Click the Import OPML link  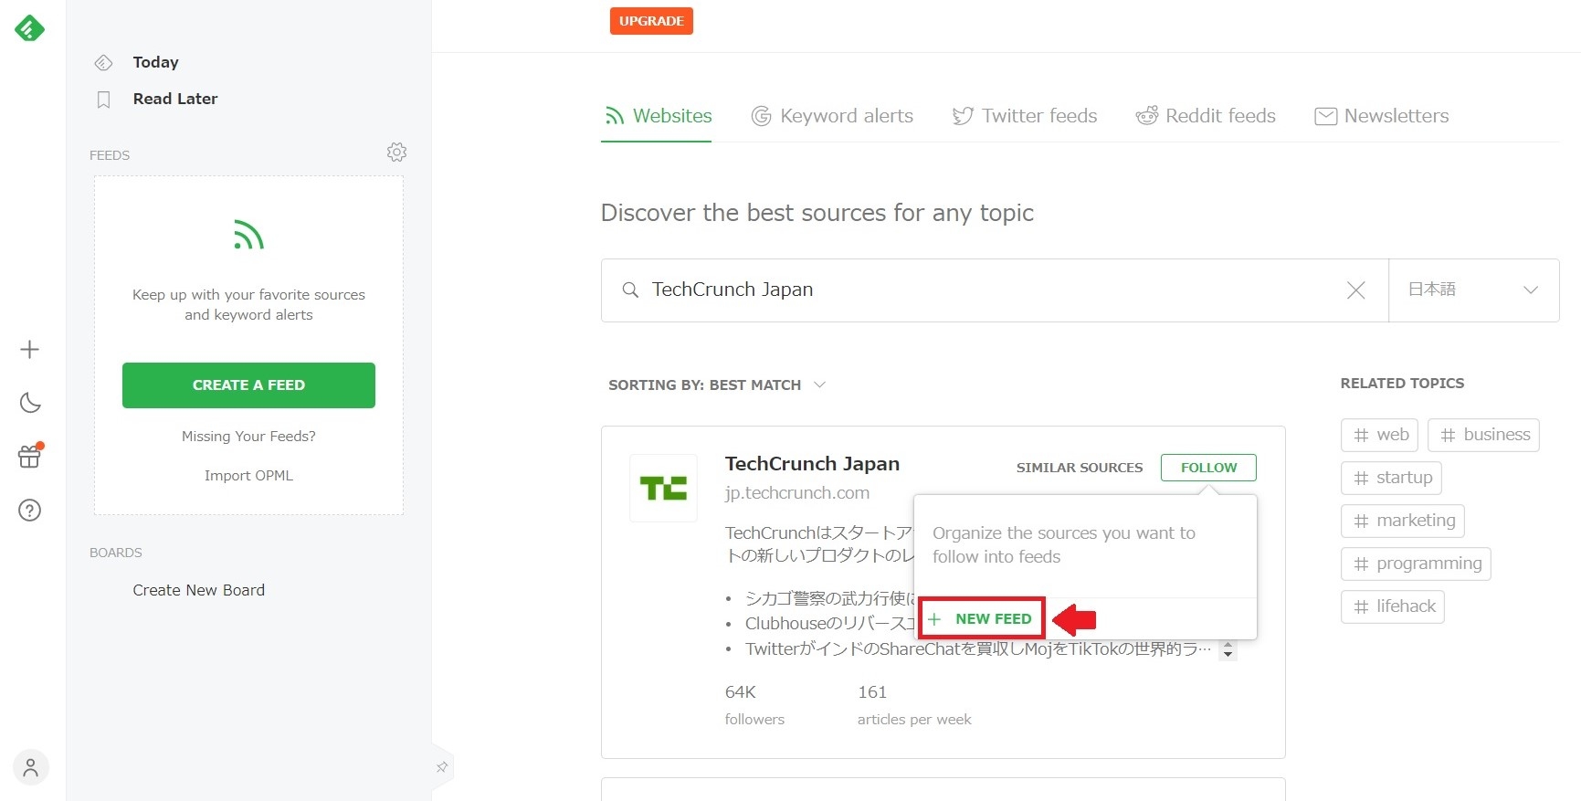point(248,476)
